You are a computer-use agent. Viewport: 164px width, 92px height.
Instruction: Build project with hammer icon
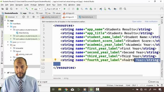(27, 9)
